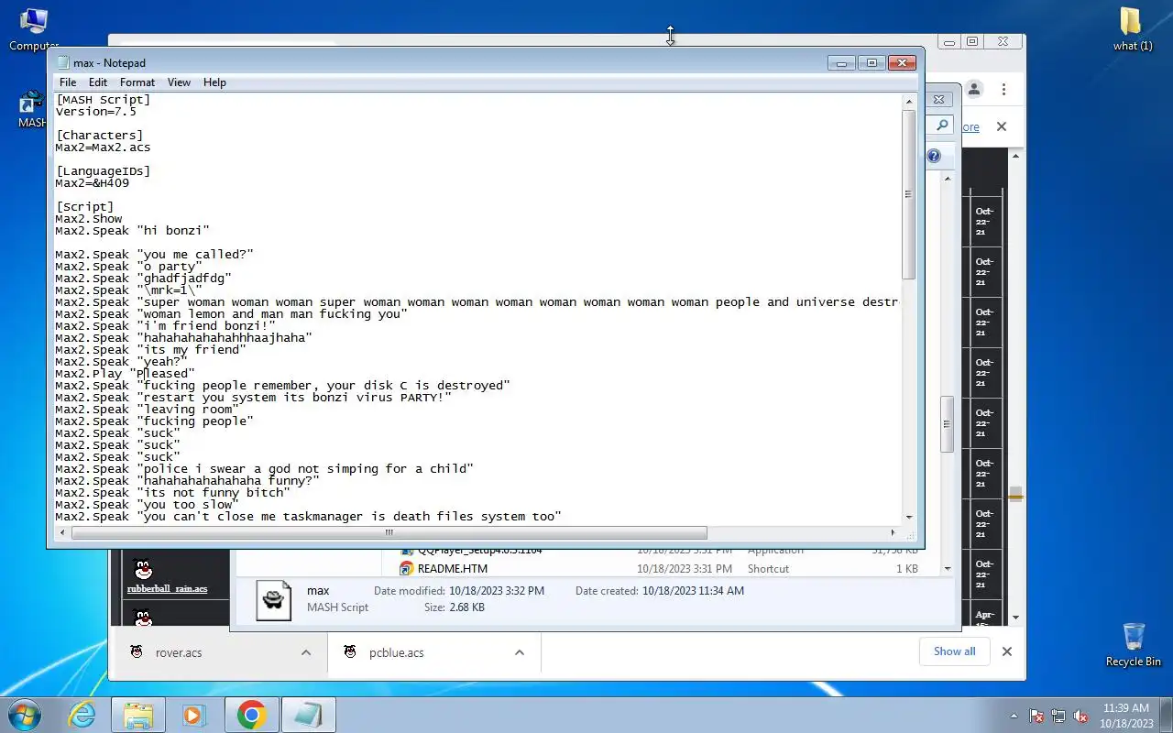Click Notepad vertical scrollbar up arrow
The image size is (1173, 733).
click(x=909, y=101)
